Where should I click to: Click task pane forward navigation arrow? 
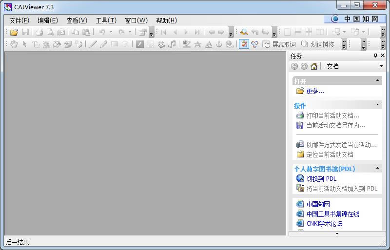point(304,66)
